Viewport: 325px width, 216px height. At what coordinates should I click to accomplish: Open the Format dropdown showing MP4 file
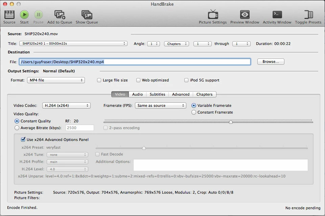[56, 80]
